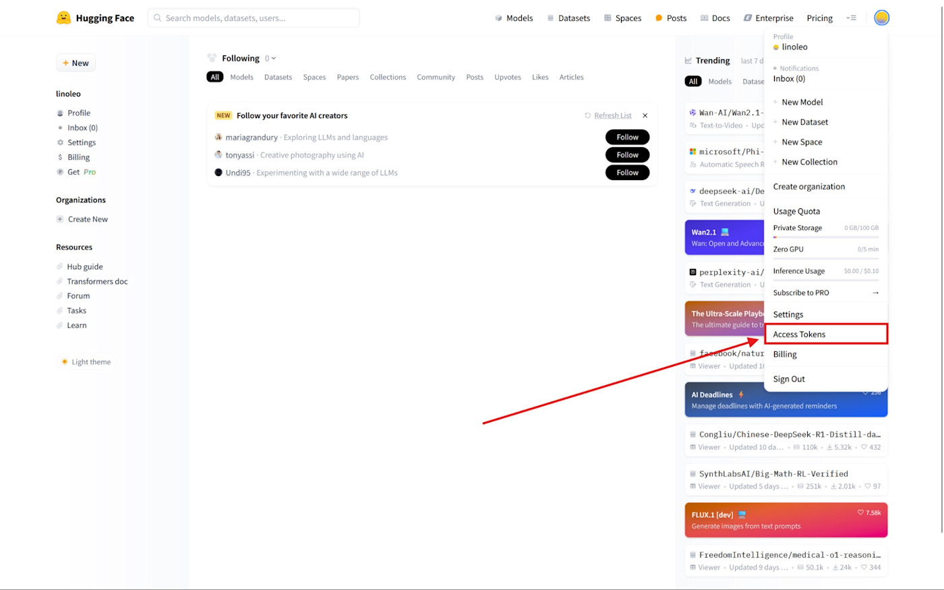Click the Zero GPU usage bar
The height and width of the screenshot is (590, 944).
coord(826,259)
